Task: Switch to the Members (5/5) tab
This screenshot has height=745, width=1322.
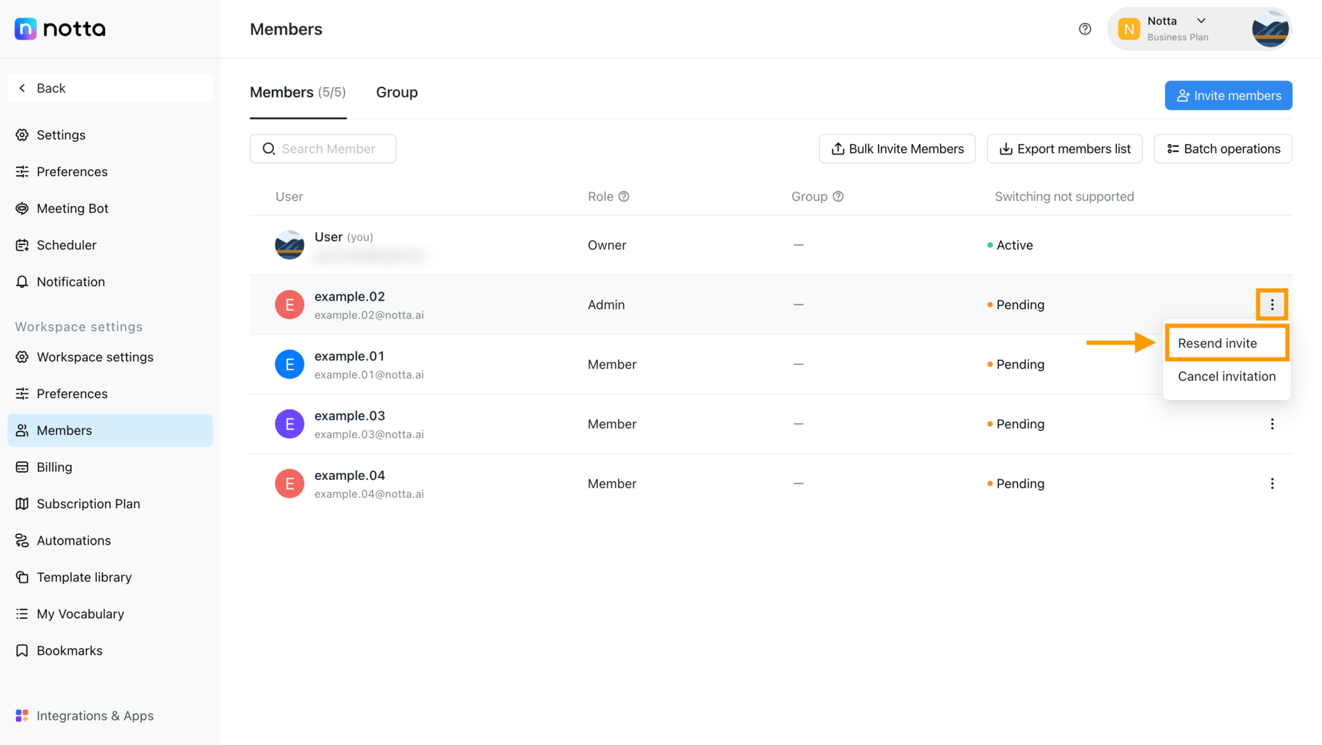Action: tap(298, 93)
